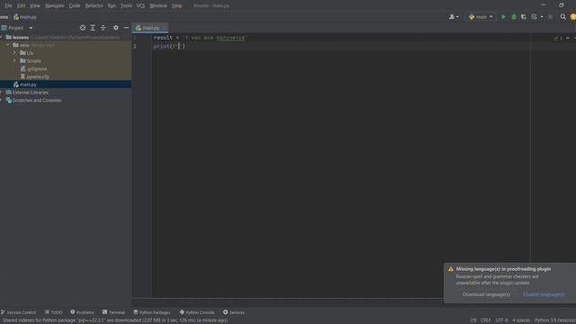Screen dimensions: 576x324
Task: Open the Run menu
Action: point(112,5)
